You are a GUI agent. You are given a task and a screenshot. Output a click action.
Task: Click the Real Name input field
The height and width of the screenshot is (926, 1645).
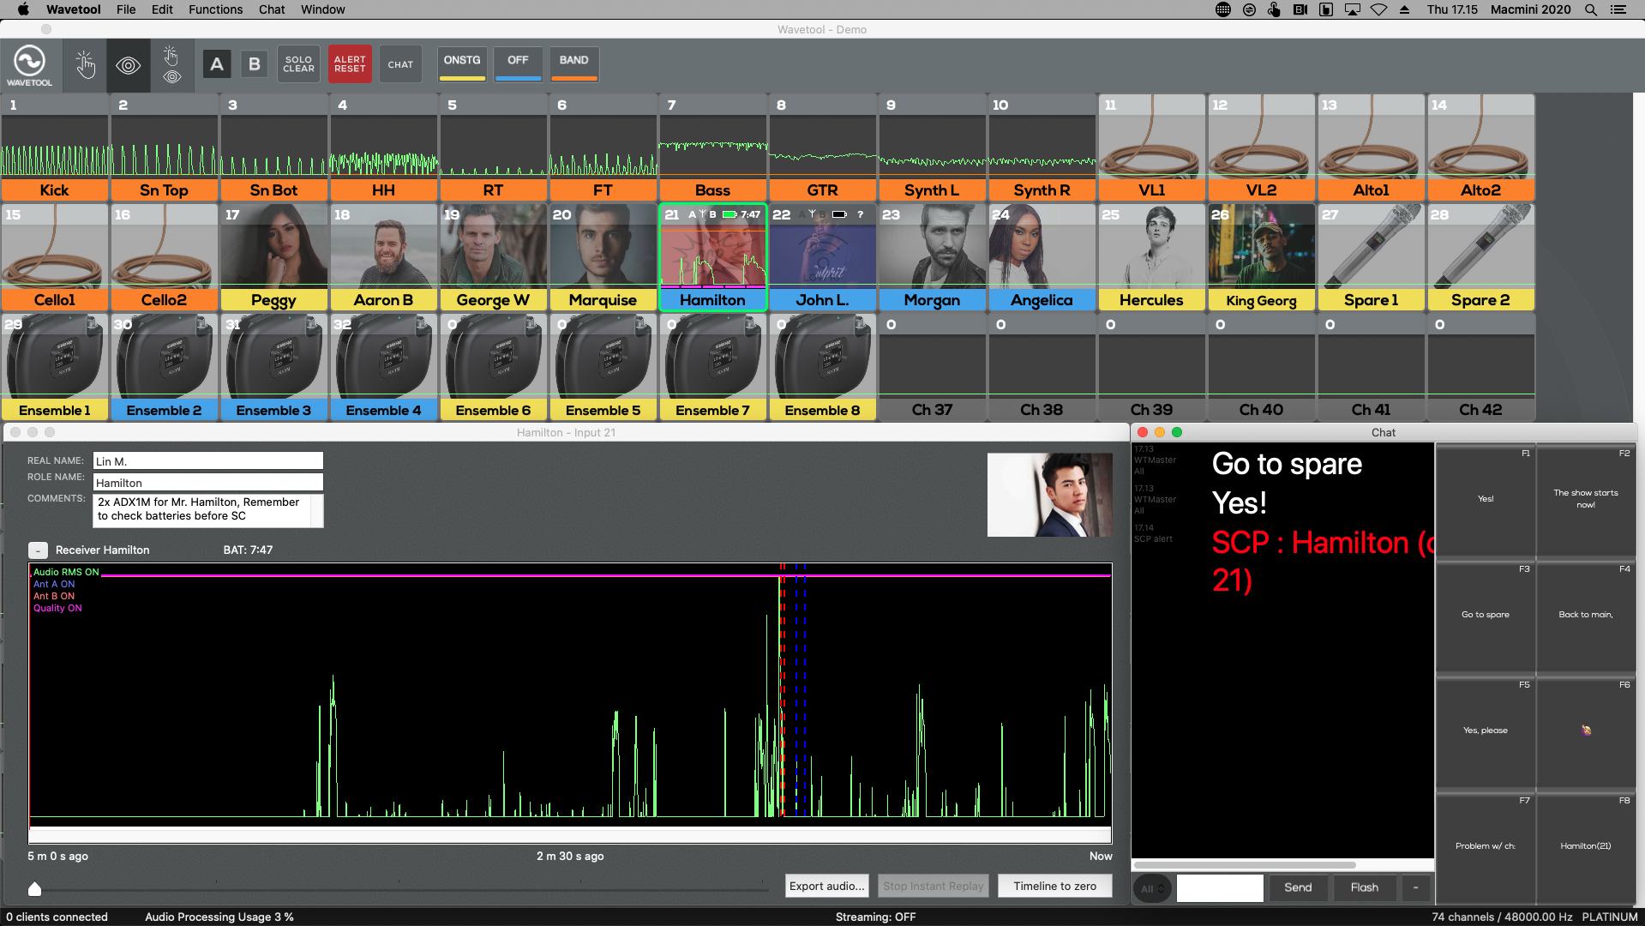pos(207,461)
